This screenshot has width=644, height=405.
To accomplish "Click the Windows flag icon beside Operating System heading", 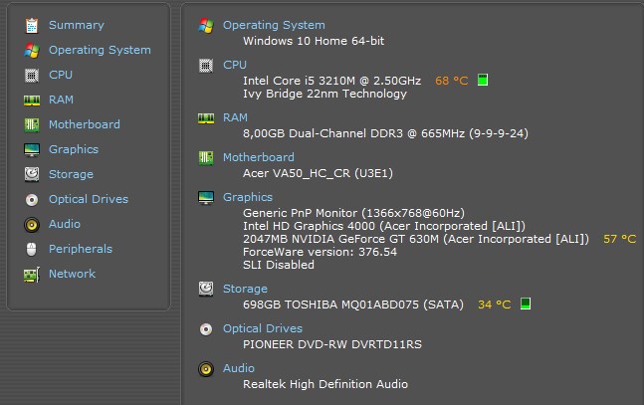I will click(x=206, y=26).
